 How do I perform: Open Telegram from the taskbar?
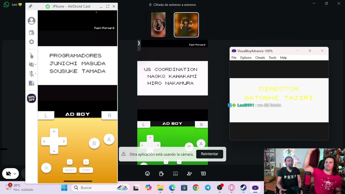click(208, 188)
